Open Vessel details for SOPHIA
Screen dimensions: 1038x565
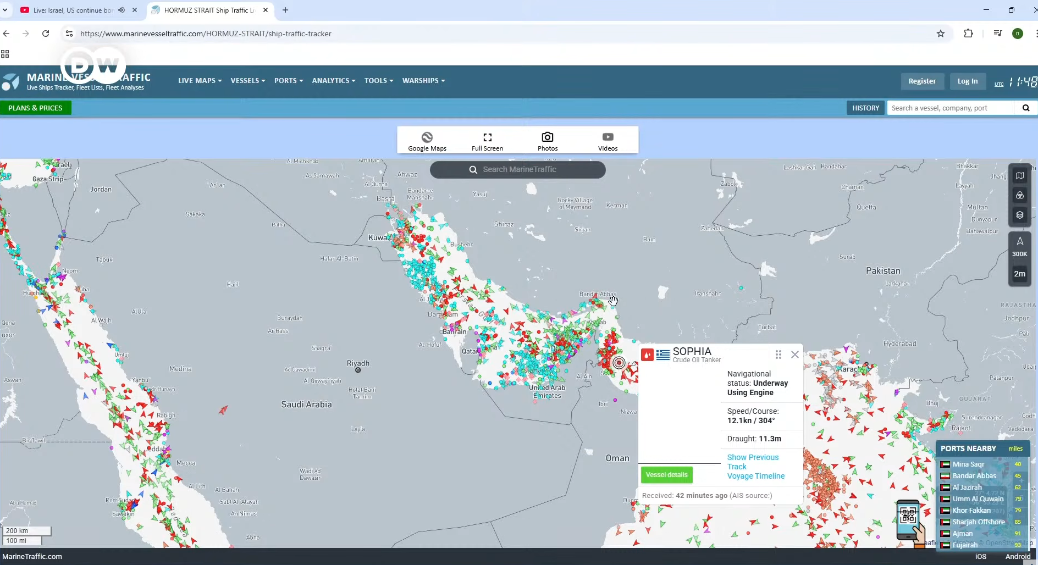tap(666, 475)
